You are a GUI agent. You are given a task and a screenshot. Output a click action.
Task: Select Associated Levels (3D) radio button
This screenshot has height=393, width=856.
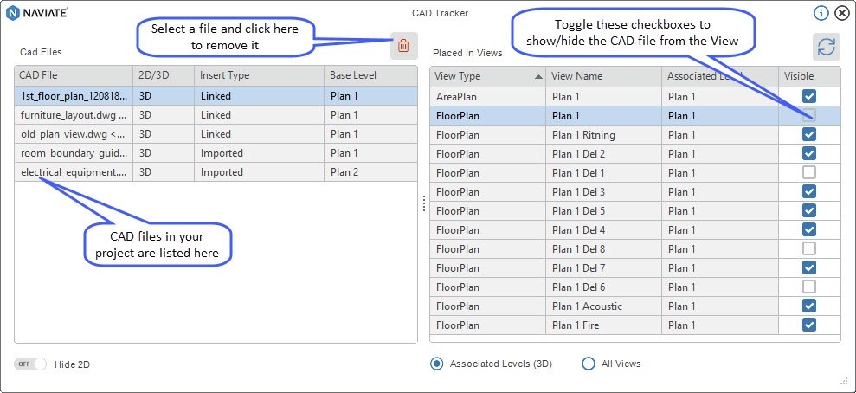[437, 364]
